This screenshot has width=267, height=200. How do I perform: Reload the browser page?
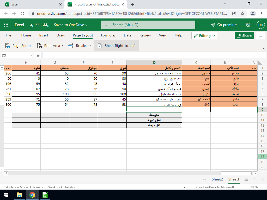(x=22, y=14)
